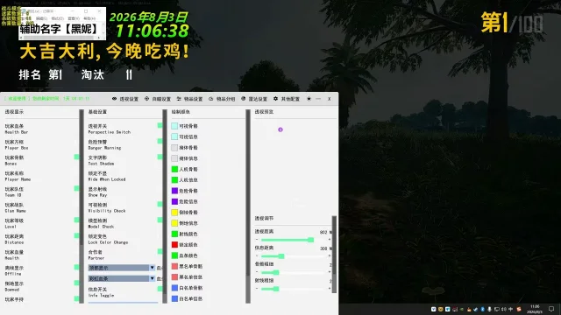Switch to the 自瞄设置 crosshair tab
Image resolution: width=561 pixels, height=315 pixels.
tap(158, 99)
